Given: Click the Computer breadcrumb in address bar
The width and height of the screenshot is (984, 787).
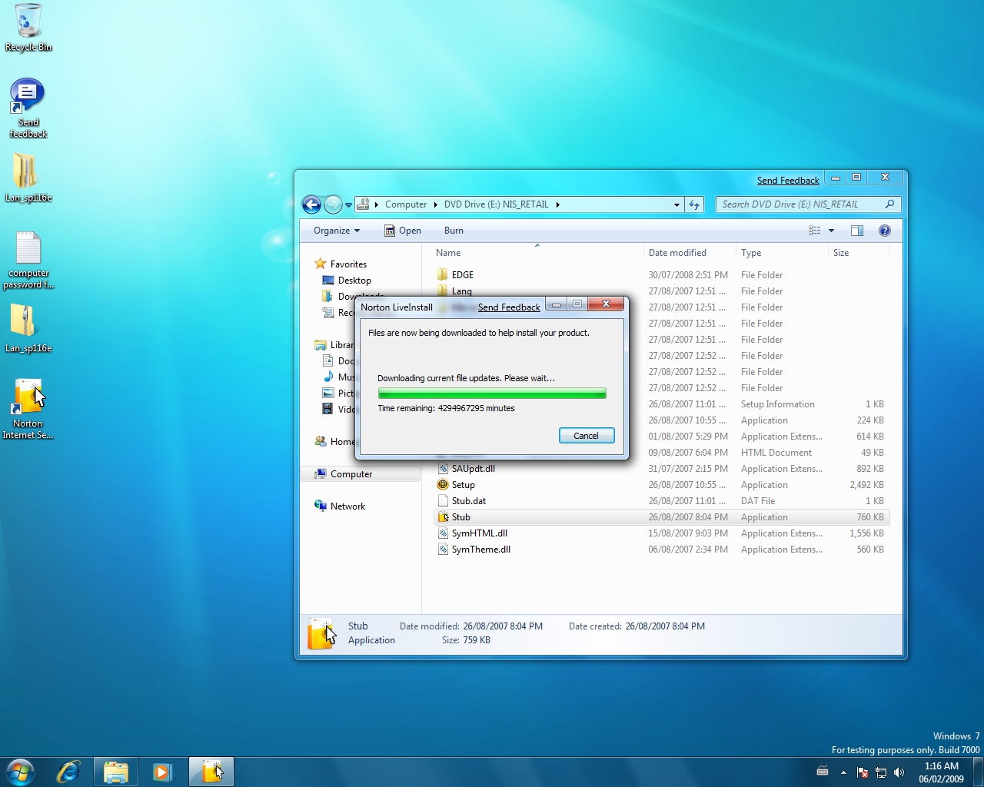Looking at the screenshot, I should [x=406, y=204].
